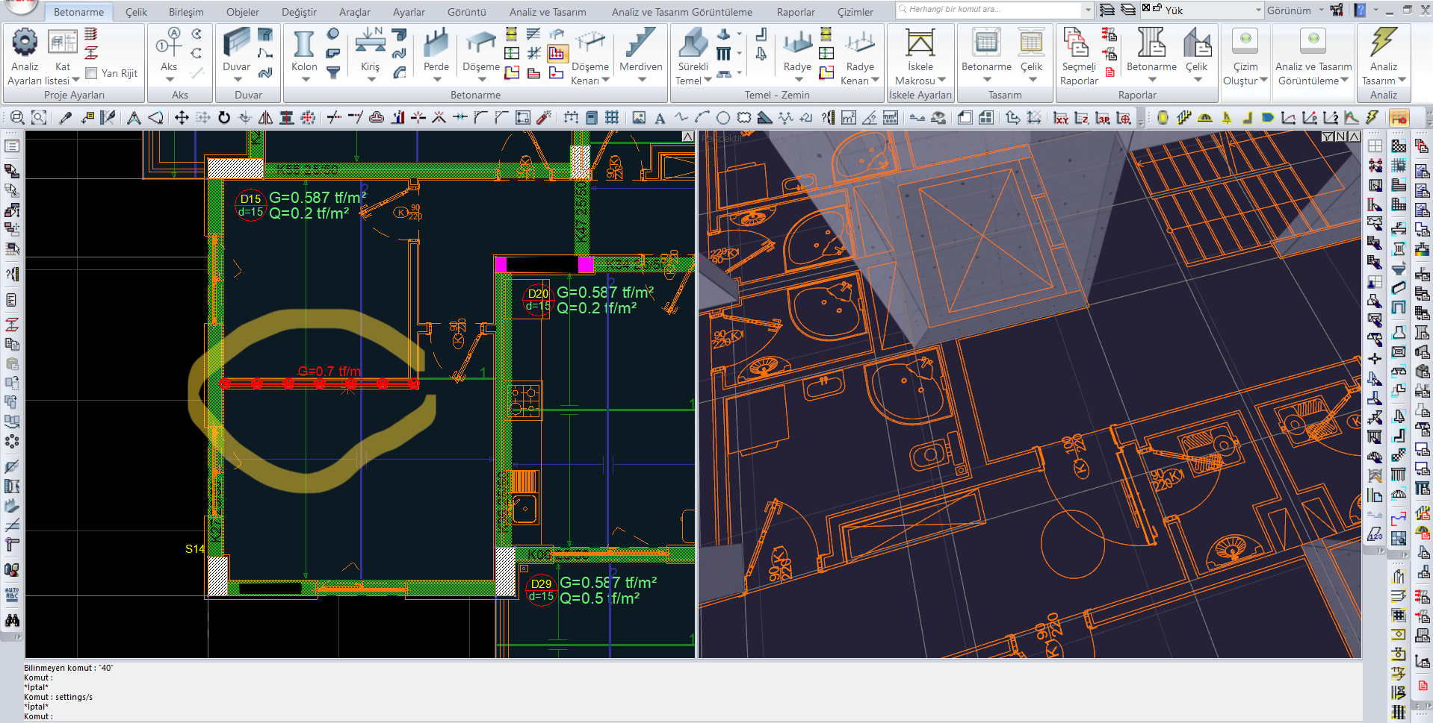Viewport: 1433px width, 723px height.
Task: Click the insert image icon
Action: pyautogui.click(x=639, y=117)
